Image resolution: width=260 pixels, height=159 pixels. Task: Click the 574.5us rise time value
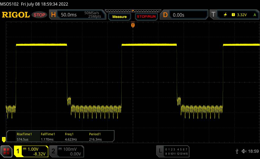pyautogui.click(x=22, y=139)
